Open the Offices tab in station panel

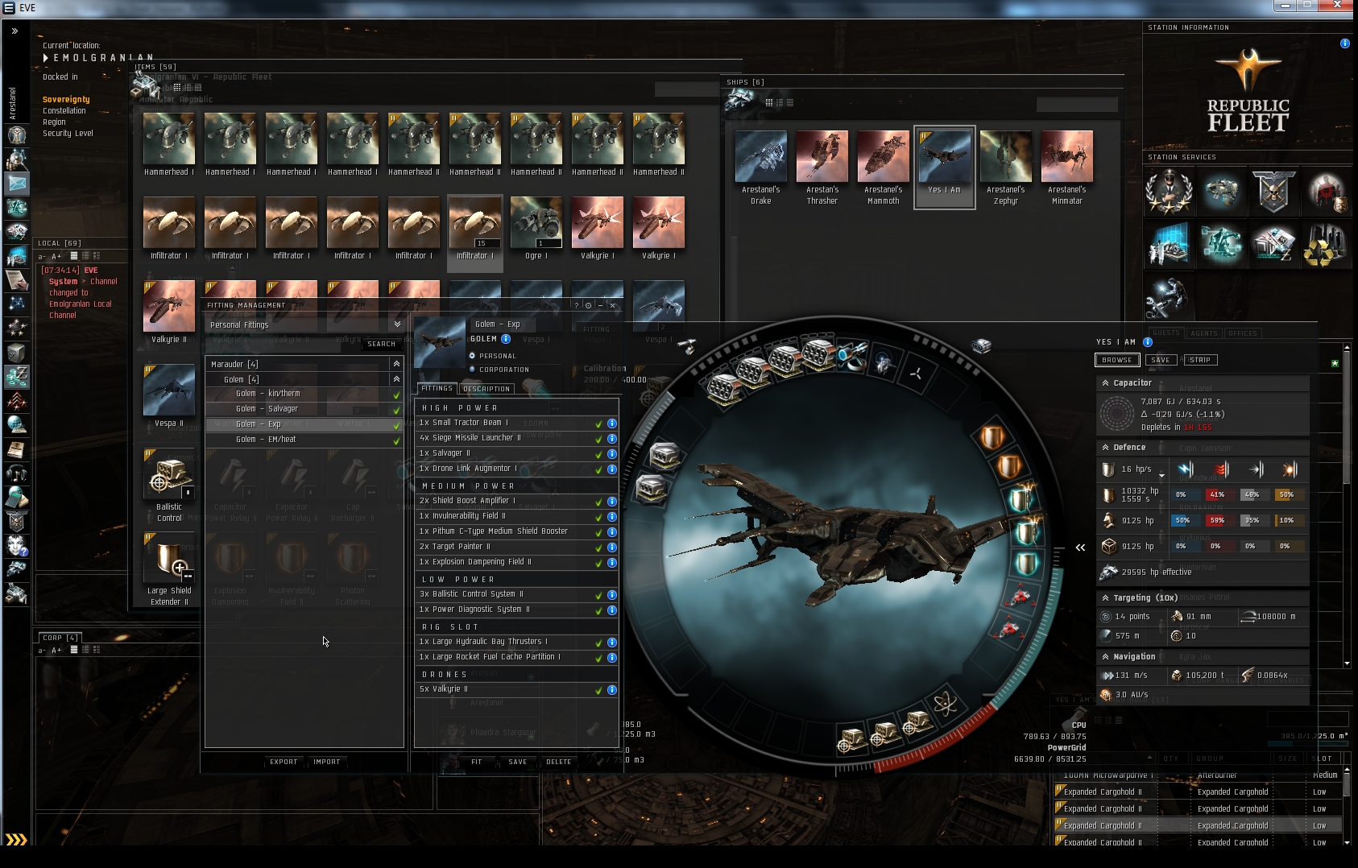click(1243, 333)
